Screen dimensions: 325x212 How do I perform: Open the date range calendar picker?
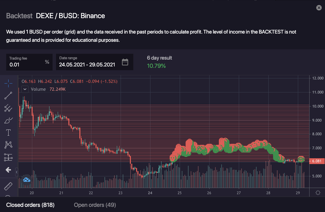pyautogui.click(x=125, y=62)
